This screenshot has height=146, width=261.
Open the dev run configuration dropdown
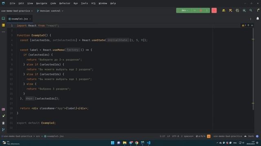pos(184,11)
